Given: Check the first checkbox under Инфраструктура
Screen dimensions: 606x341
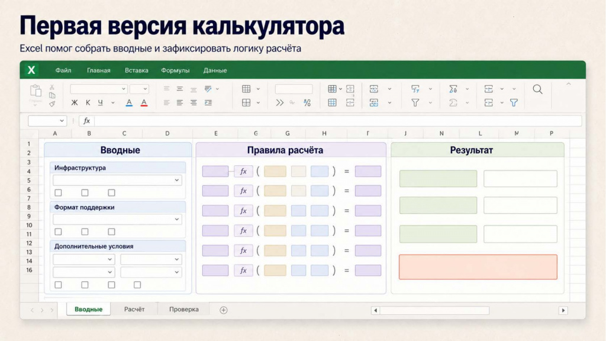Looking at the screenshot, I should pyautogui.click(x=59, y=192).
